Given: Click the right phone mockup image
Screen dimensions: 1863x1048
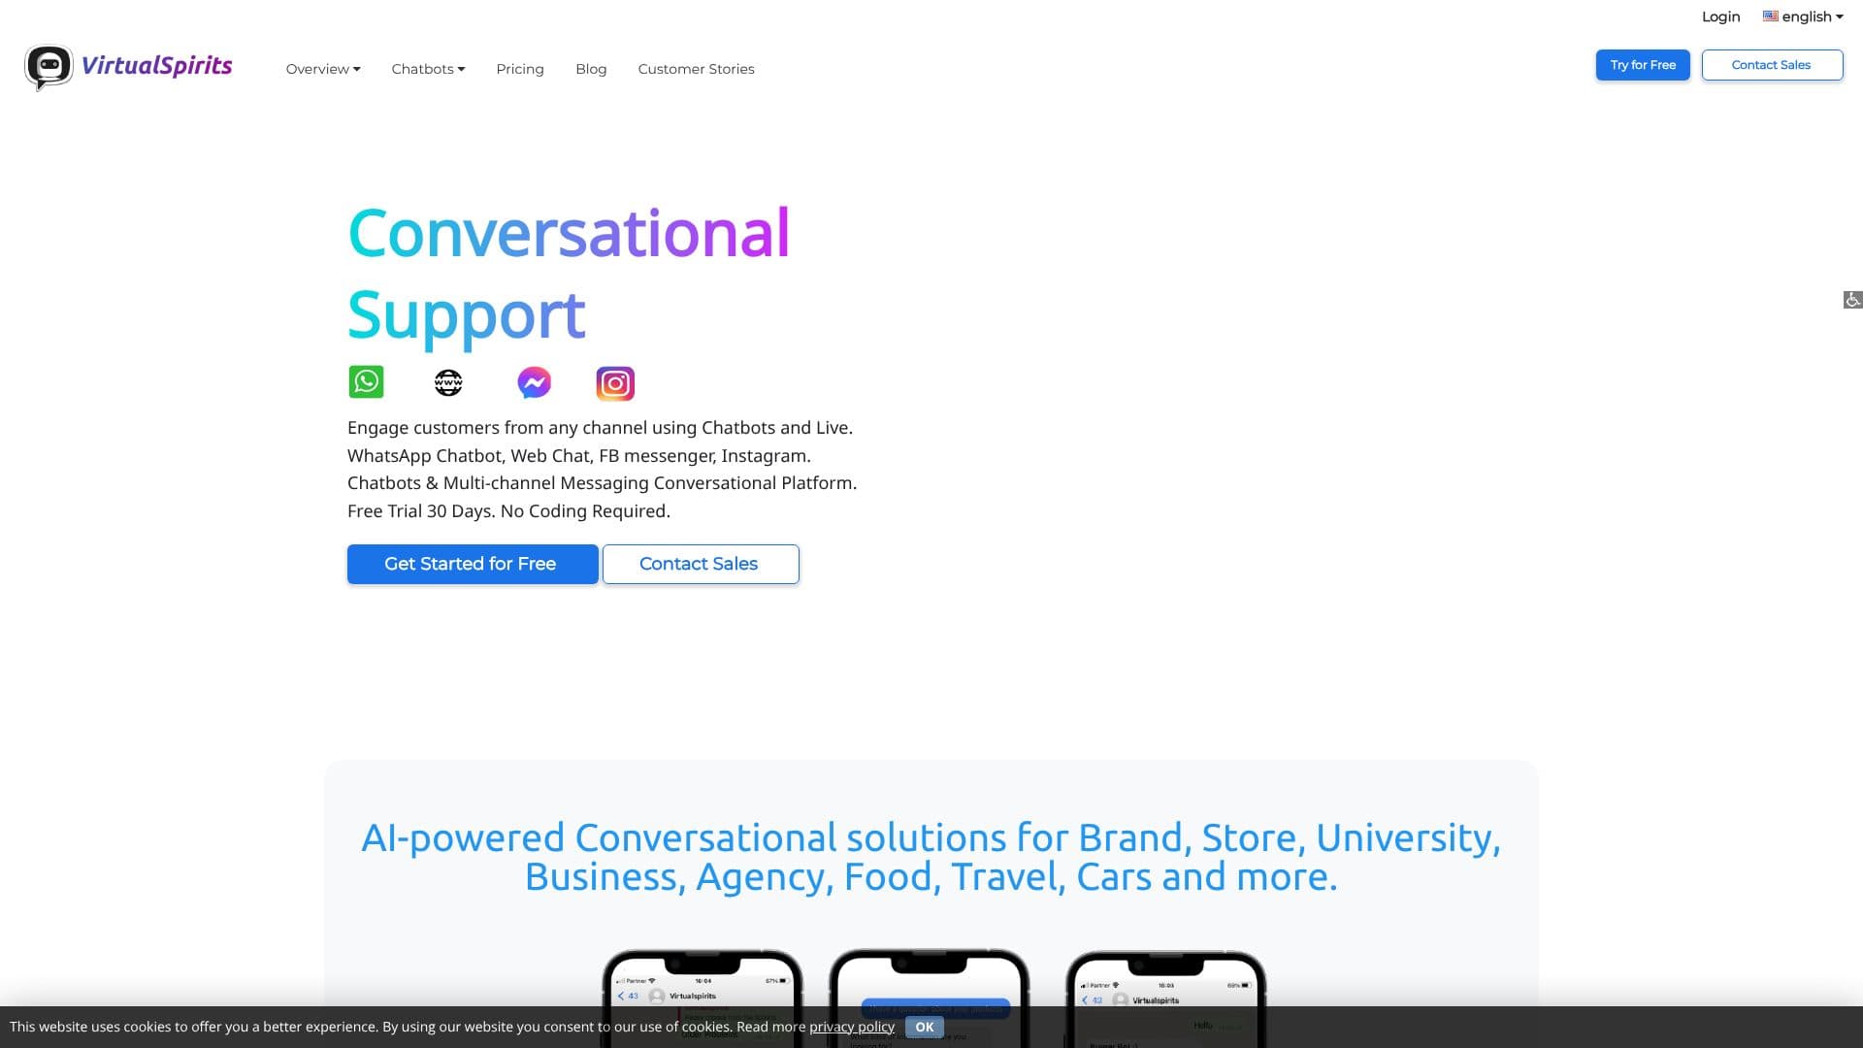Looking at the screenshot, I should click(x=1165, y=999).
